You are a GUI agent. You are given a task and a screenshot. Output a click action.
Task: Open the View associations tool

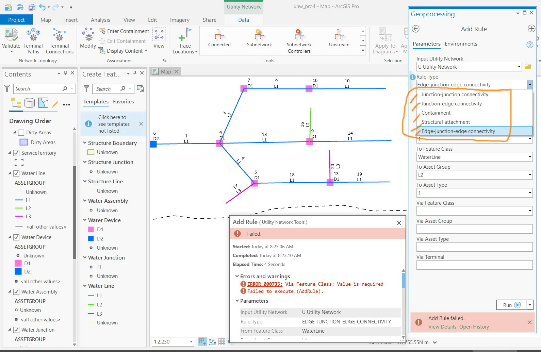pyautogui.click(x=159, y=38)
